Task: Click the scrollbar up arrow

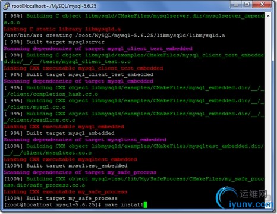Action: 268,15
